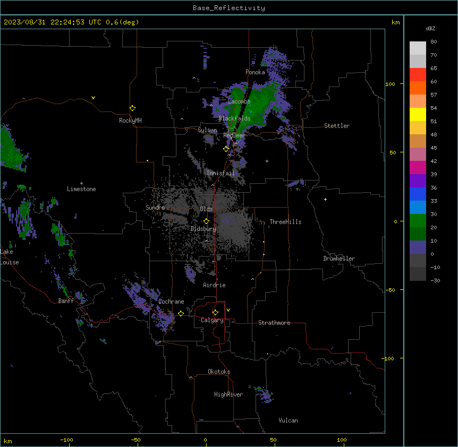Click the Stettler city label
Viewport: 458px width, 447px height.
(337, 126)
